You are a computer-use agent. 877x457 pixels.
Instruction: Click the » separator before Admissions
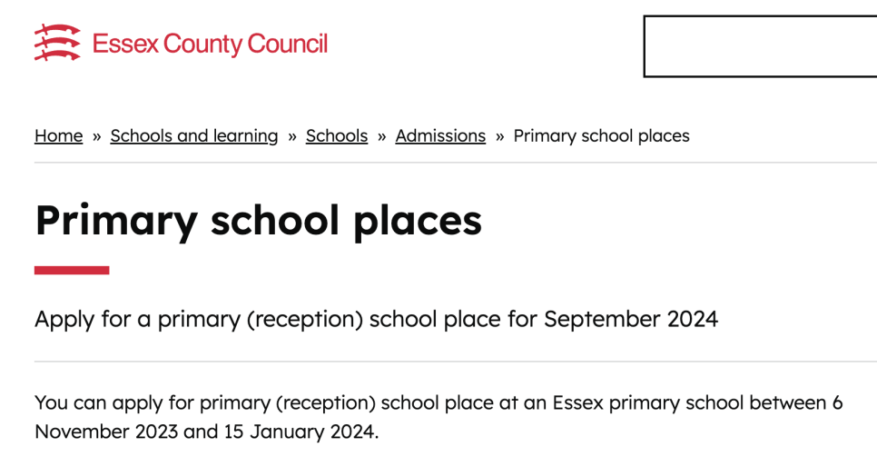pyautogui.click(x=382, y=136)
